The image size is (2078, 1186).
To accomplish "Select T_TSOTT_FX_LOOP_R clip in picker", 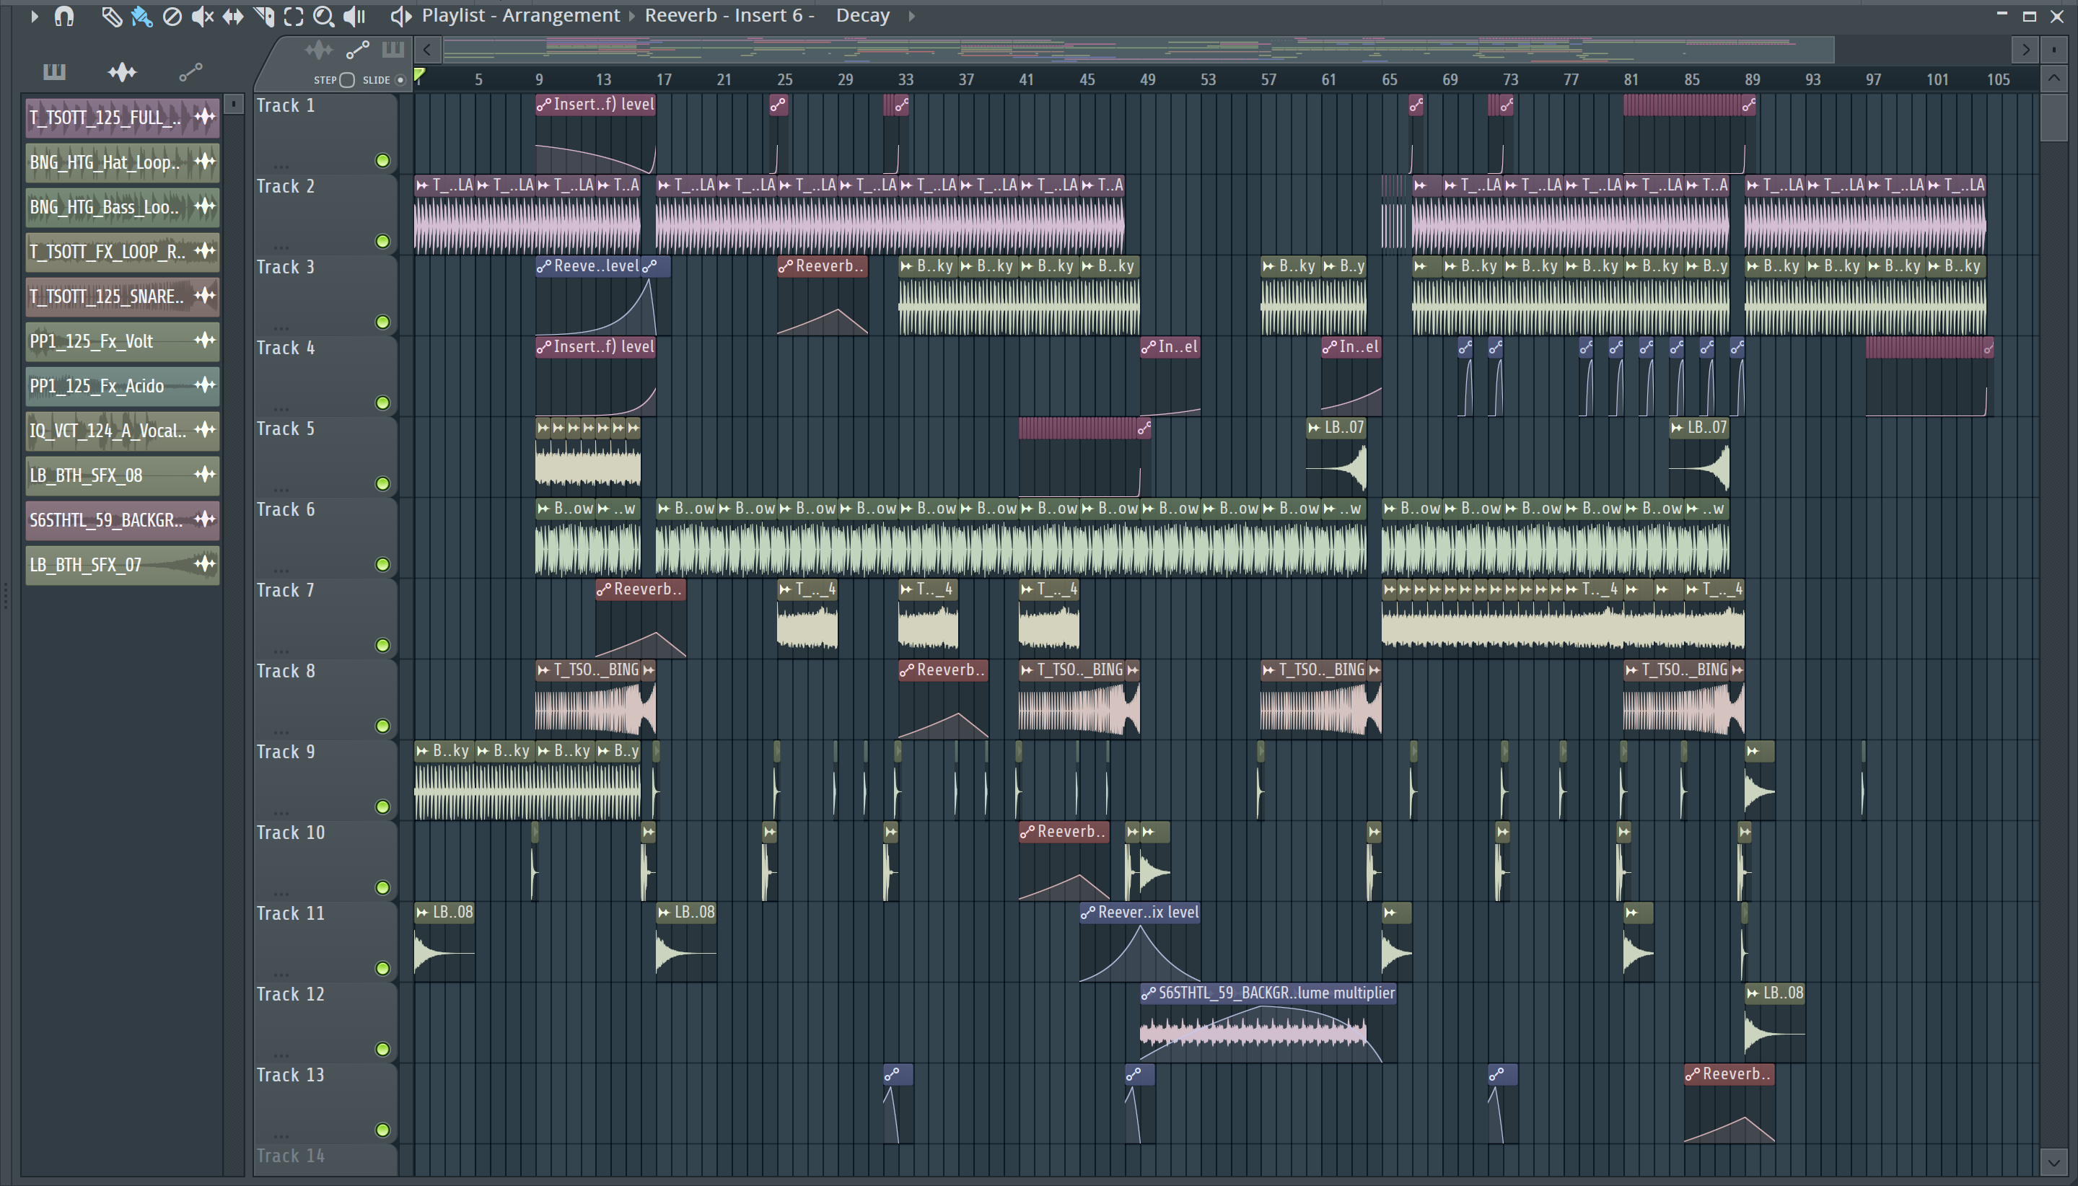I will click(122, 252).
